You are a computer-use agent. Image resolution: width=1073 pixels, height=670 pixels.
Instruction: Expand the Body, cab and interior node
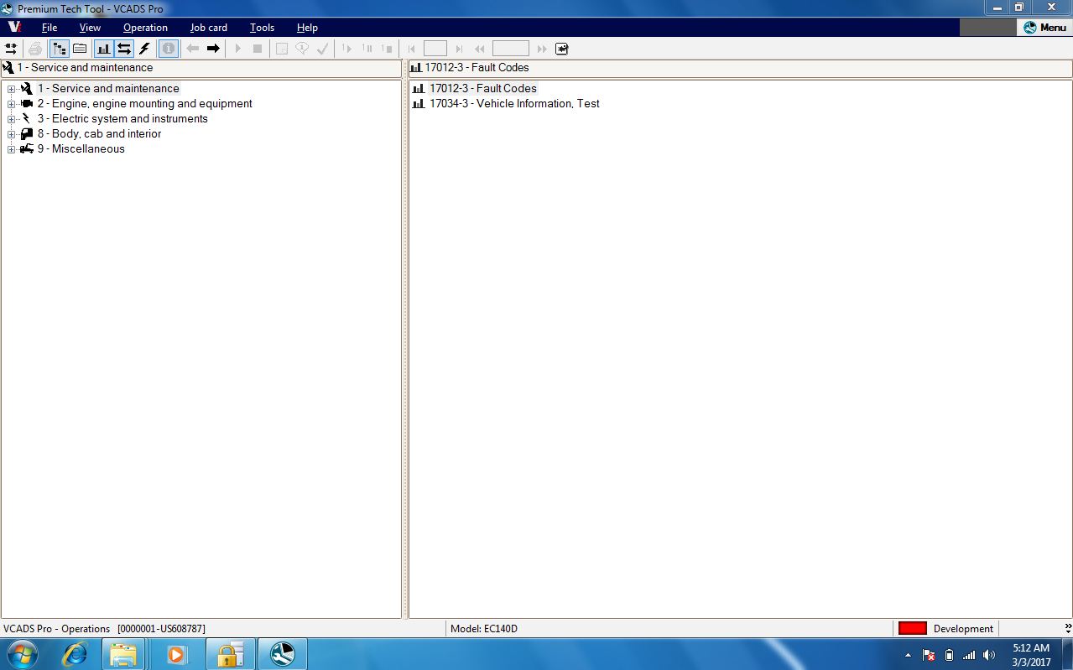(11, 134)
